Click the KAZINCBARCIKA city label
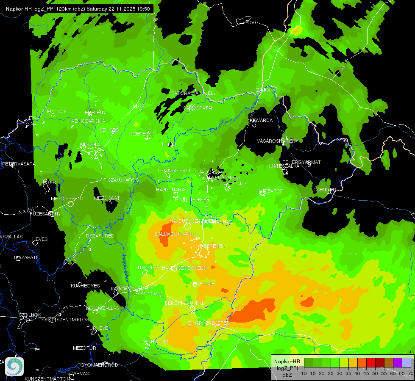This screenshot has width=415, height=381. tap(86, 121)
